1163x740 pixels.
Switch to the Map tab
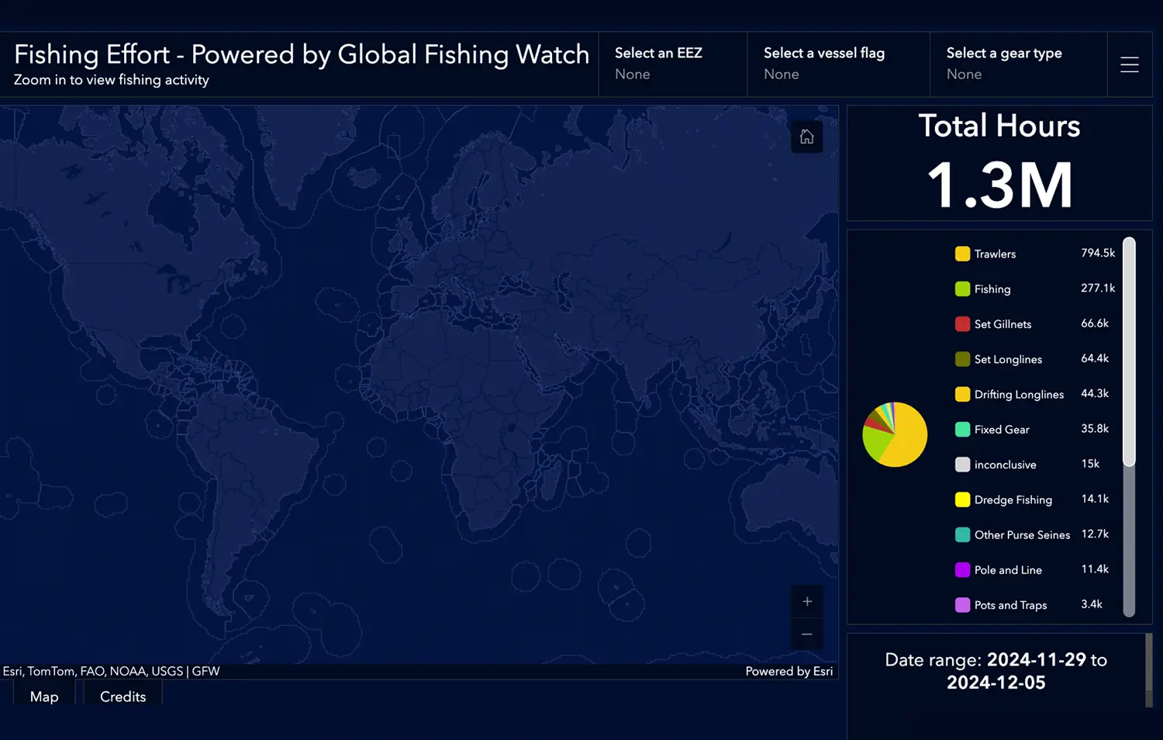pos(44,697)
